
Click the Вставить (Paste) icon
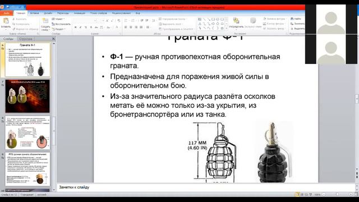click(x=6, y=21)
